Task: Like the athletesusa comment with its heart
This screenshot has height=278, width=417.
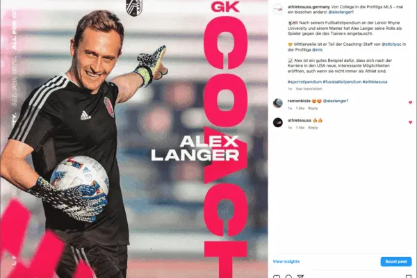Action: [x=410, y=122]
